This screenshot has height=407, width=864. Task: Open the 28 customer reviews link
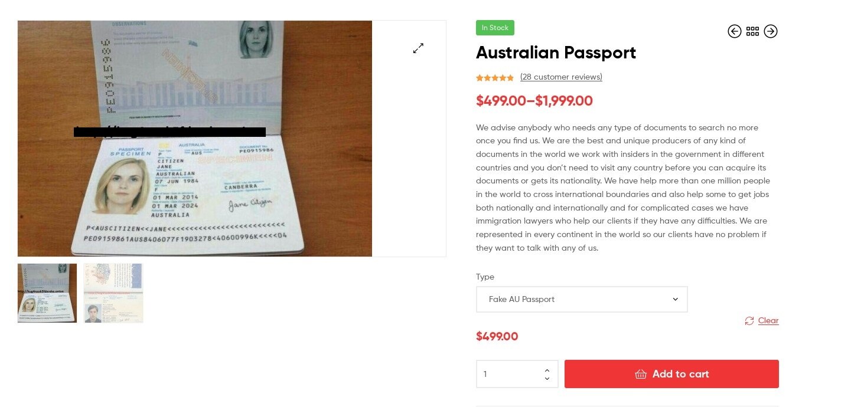coord(561,77)
